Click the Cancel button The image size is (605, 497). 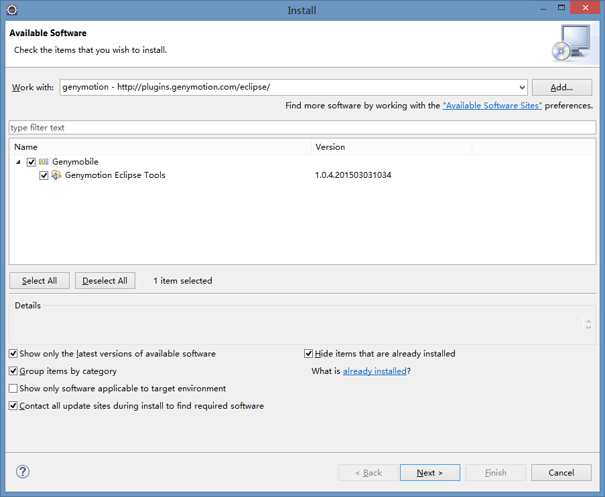tap(561, 473)
